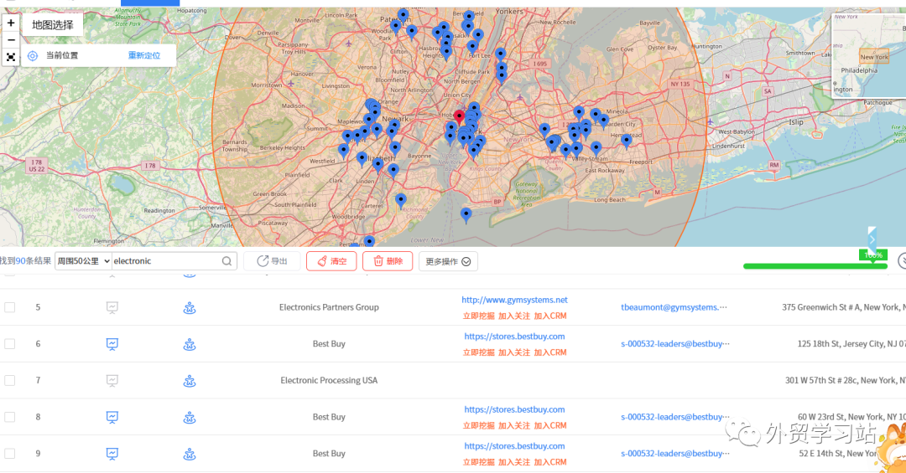Open the 周围50公里 radius dropdown

(83, 261)
